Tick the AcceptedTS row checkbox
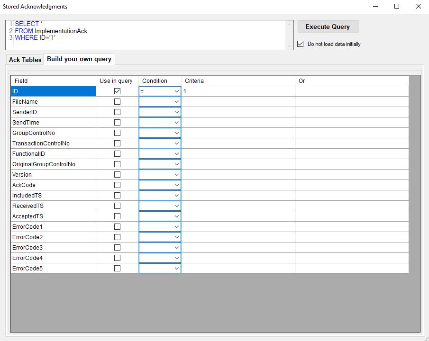The width and height of the screenshot is (429, 341). [x=117, y=216]
